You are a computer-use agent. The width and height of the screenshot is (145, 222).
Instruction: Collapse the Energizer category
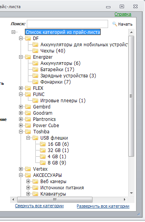pos(21,57)
